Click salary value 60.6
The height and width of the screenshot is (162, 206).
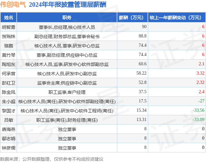point(143,64)
